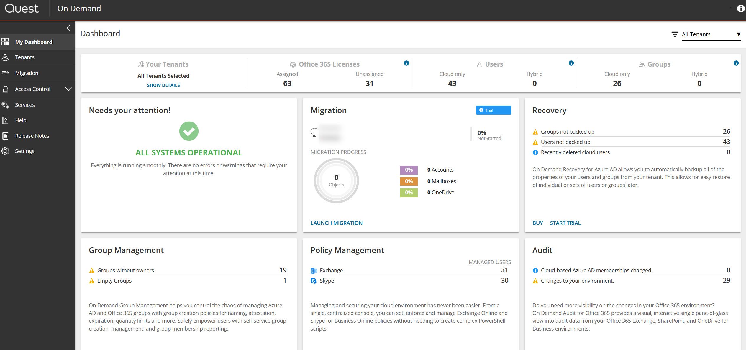The width and height of the screenshot is (746, 350).
Task: Click the Your Tenants building icon
Action: point(141,64)
